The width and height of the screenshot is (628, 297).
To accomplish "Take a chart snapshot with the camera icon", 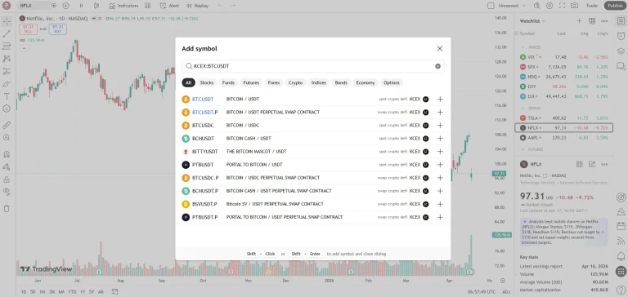I will (x=574, y=6).
